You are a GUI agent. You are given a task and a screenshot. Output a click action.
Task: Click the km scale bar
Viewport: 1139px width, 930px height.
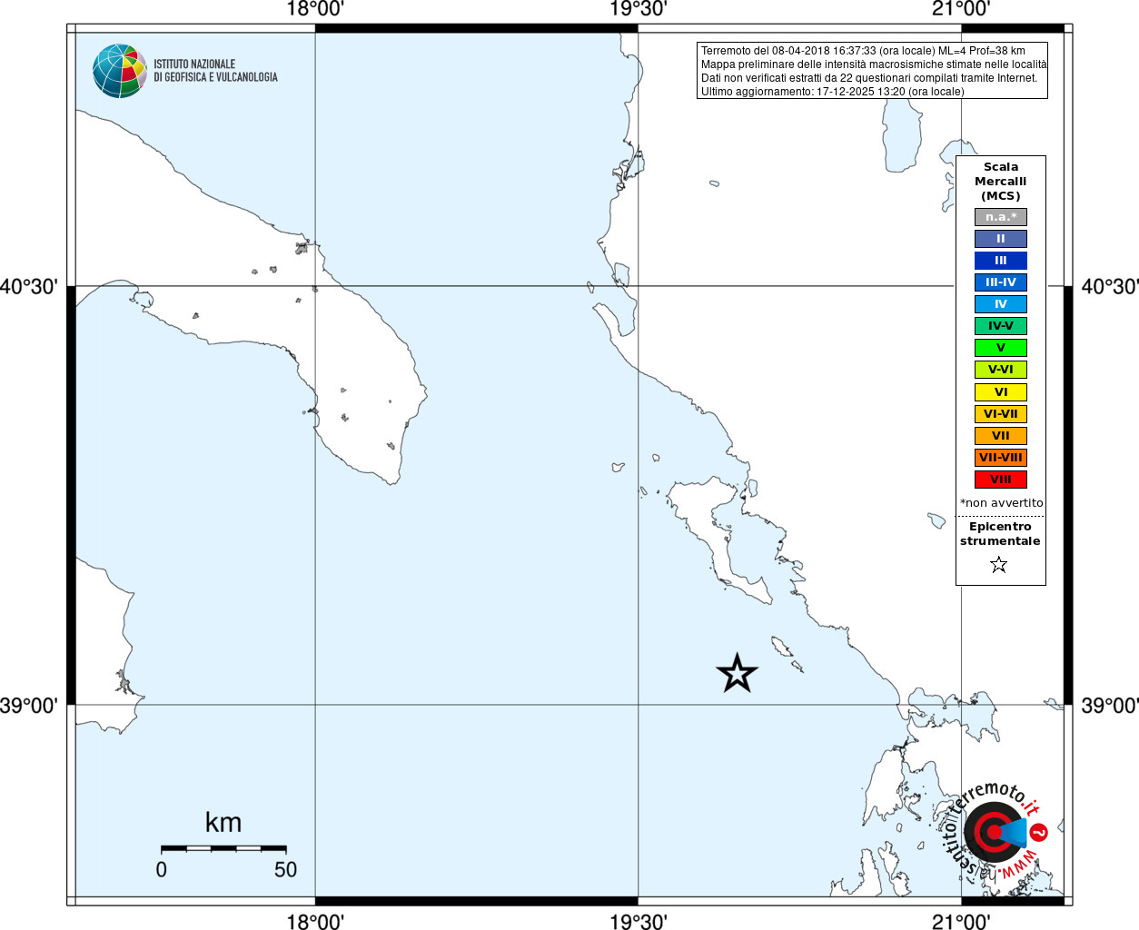[223, 848]
